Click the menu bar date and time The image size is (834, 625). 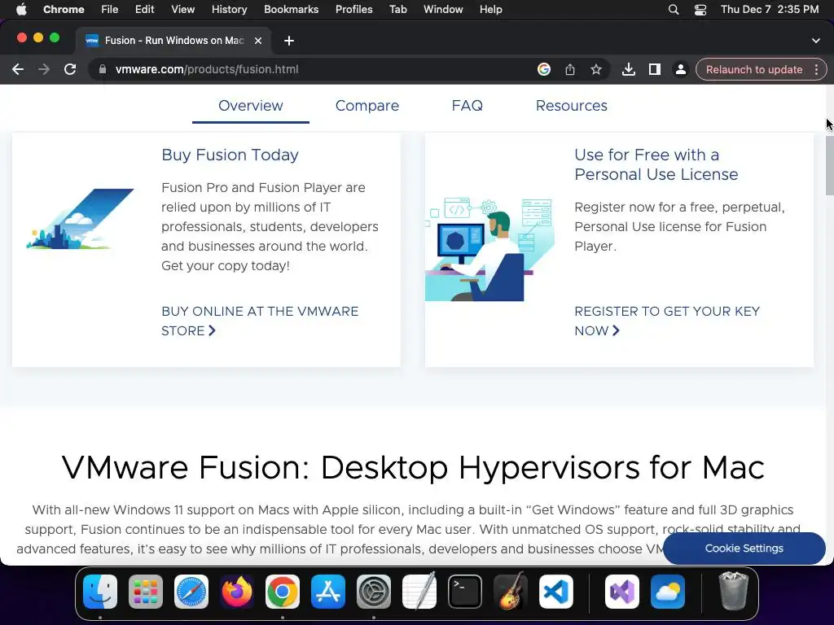click(x=769, y=10)
